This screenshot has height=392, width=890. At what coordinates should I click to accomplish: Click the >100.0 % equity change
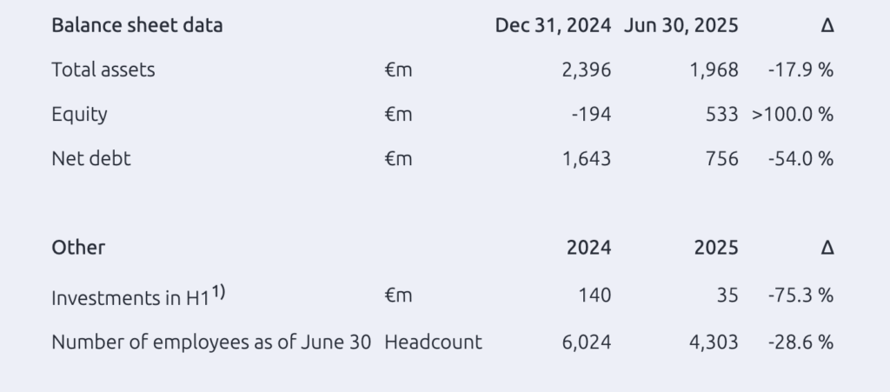pyautogui.click(x=793, y=115)
